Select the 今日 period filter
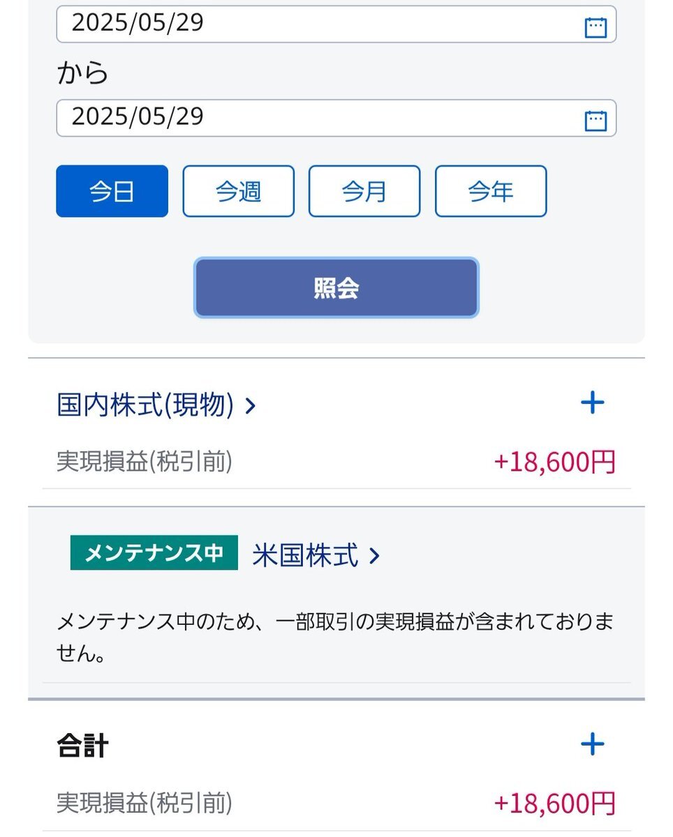Viewport: 673px width, 837px height. coord(112,191)
